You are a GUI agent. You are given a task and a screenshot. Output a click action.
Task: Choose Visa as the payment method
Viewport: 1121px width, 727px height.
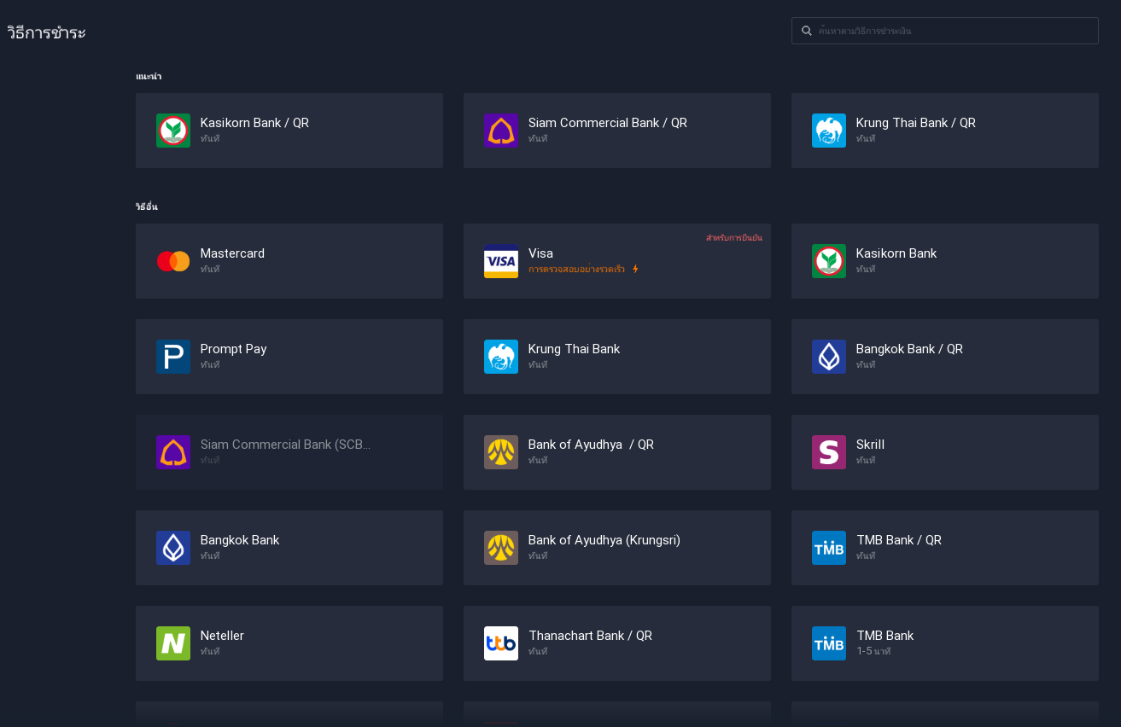617,261
